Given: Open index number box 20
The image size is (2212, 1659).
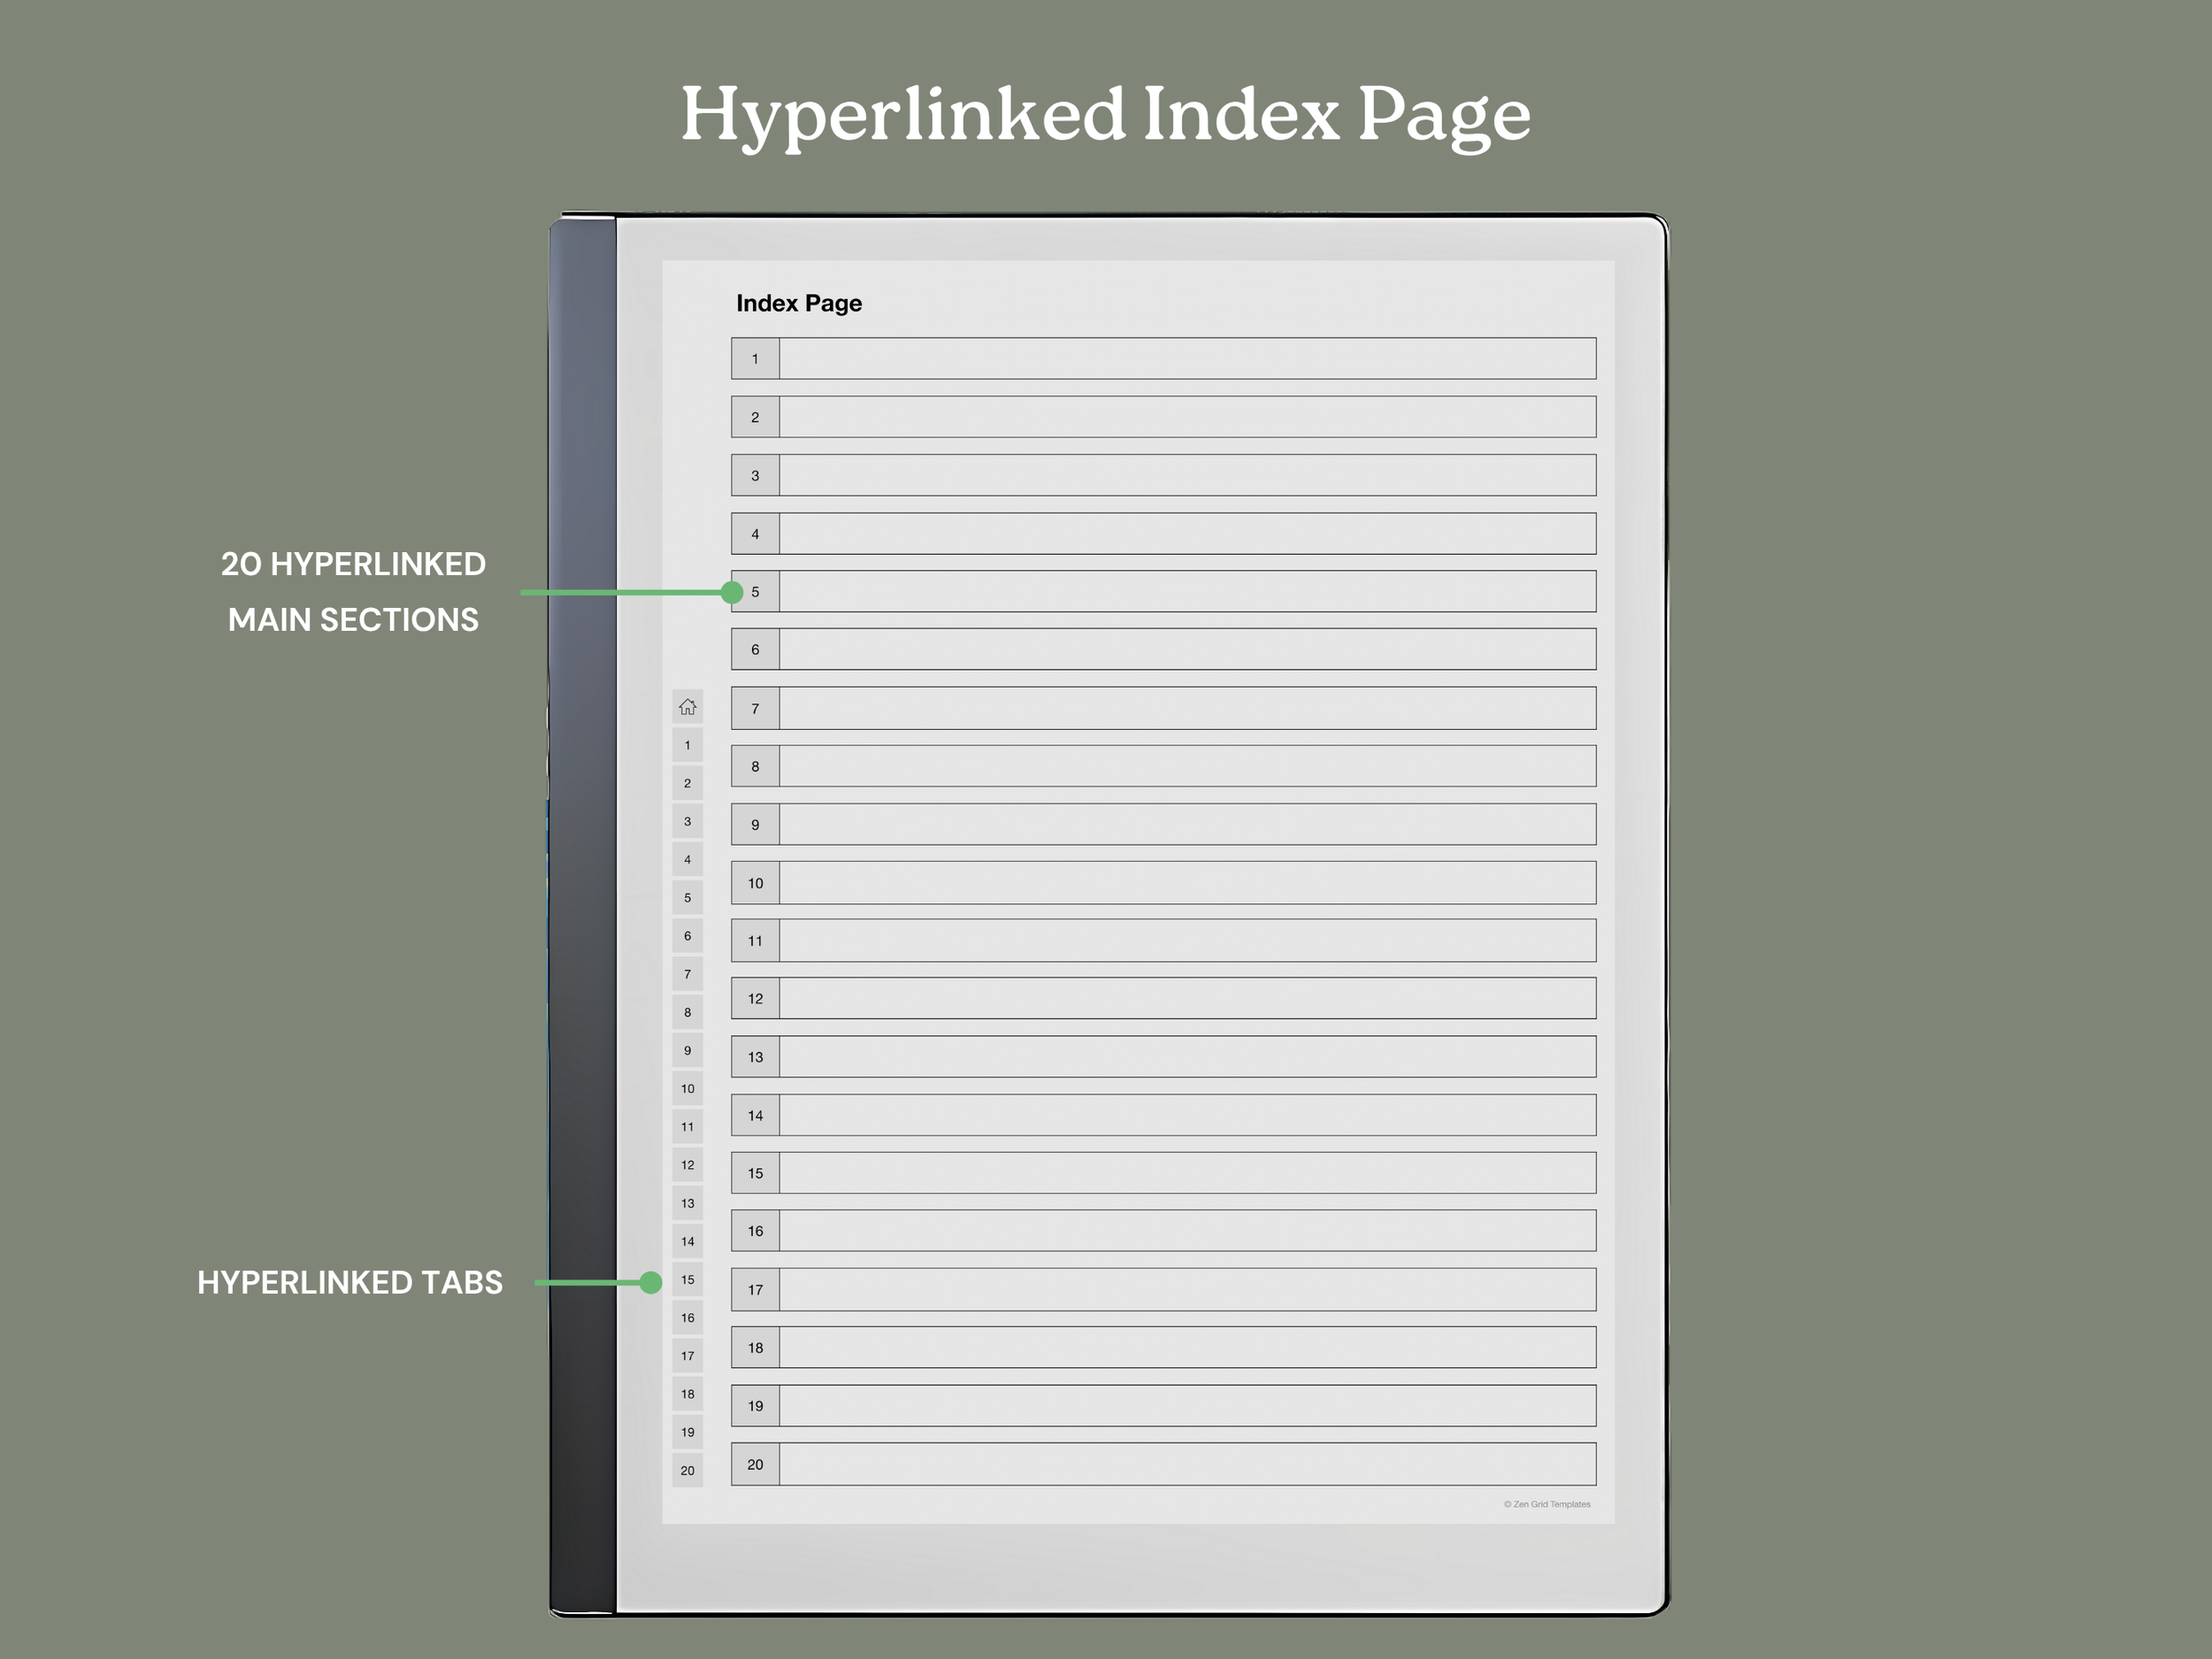Looking at the screenshot, I should [755, 1464].
